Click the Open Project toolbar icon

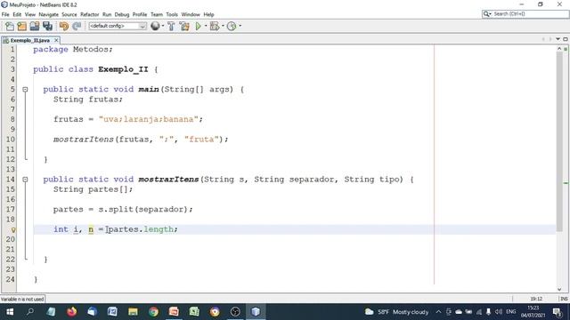[35, 26]
